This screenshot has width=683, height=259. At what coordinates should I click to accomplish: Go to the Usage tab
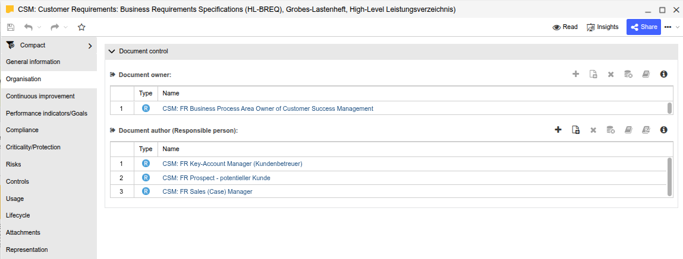click(48, 199)
